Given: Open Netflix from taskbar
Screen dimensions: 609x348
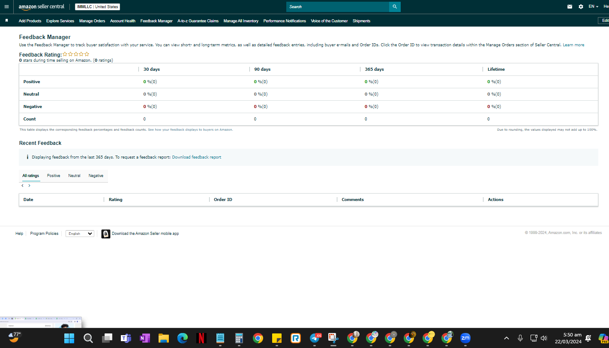Looking at the screenshot, I should click(201, 338).
